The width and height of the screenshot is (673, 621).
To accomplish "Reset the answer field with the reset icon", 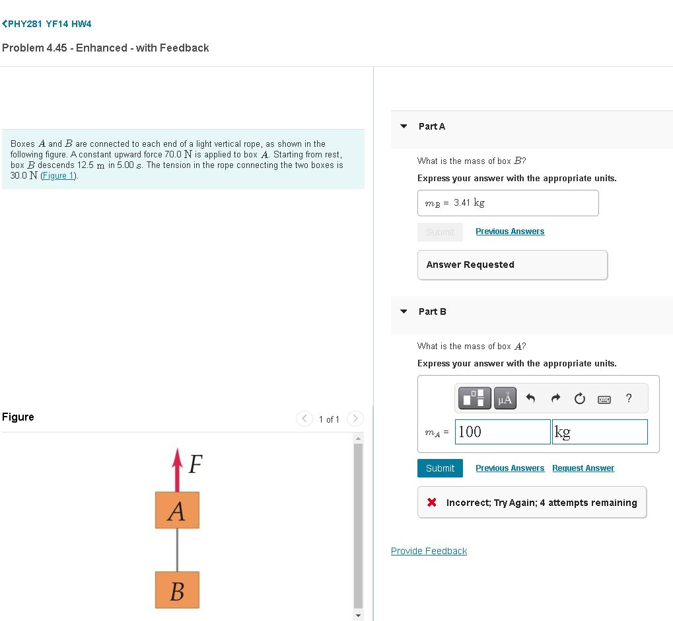I will [579, 398].
